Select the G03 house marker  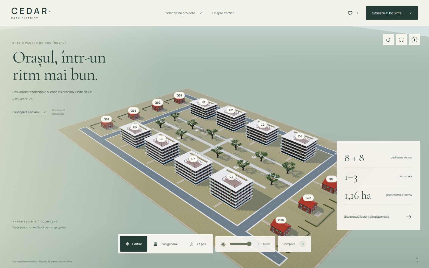coord(133,110)
